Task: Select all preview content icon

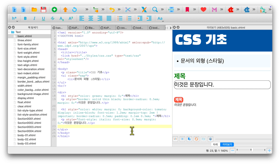Action: (x=182, y=139)
